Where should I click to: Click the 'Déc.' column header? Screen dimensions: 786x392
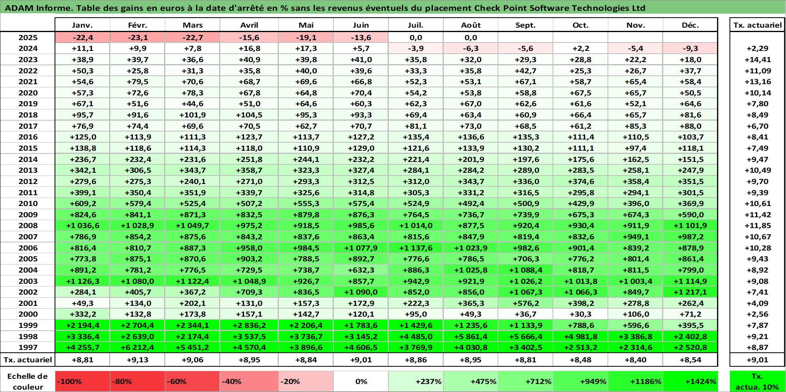pos(690,25)
